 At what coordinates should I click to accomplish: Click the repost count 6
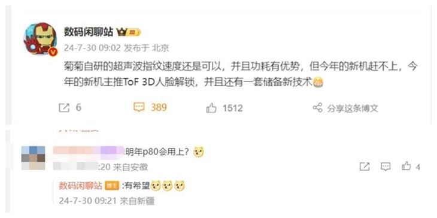pos(78,108)
